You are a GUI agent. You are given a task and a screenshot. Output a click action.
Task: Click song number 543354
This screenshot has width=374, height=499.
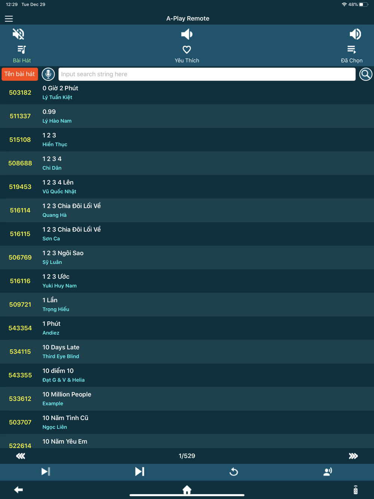[20, 328]
